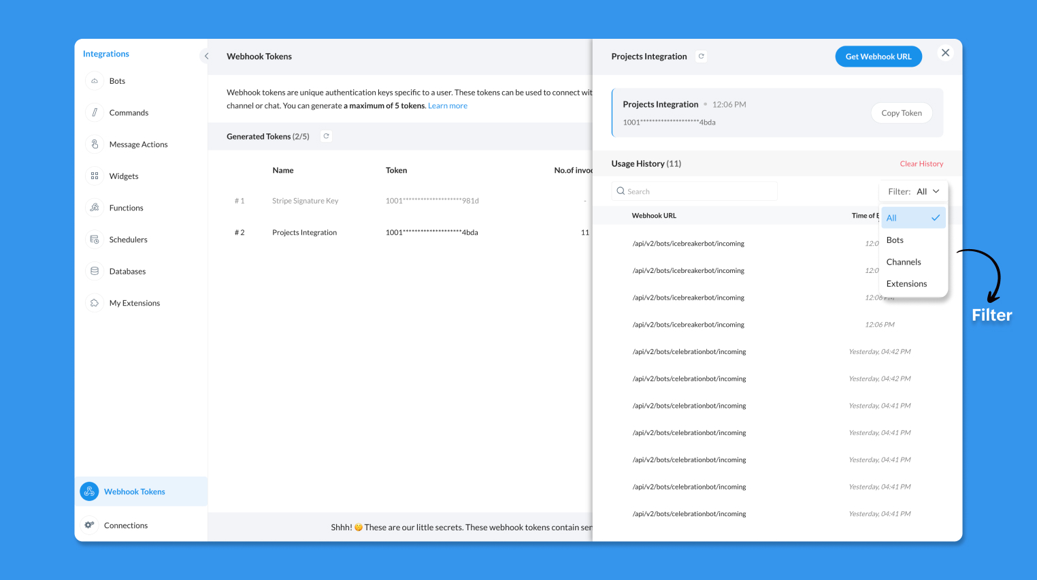Choose Channels from filter options
Screen dimensions: 1037x580
(904, 262)
